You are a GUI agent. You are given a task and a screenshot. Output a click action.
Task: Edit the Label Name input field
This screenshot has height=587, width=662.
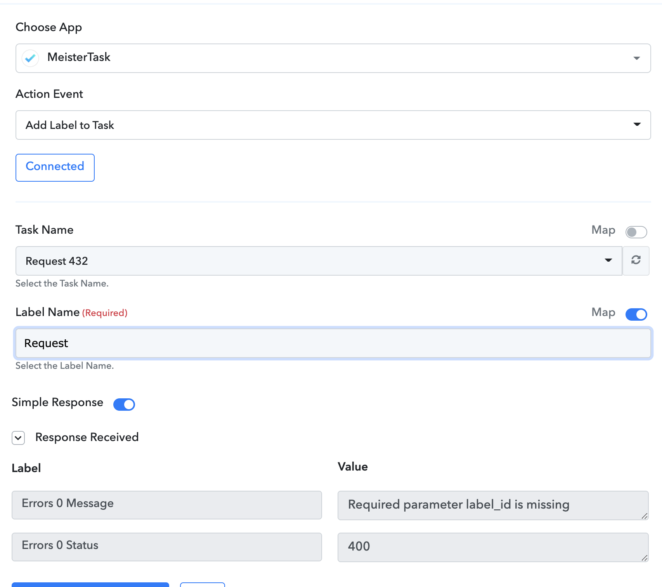click(x=333, y=343)
